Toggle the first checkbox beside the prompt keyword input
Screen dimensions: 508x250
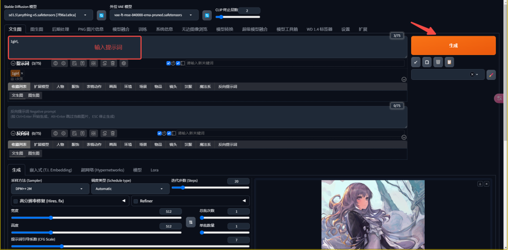point(168,63)
